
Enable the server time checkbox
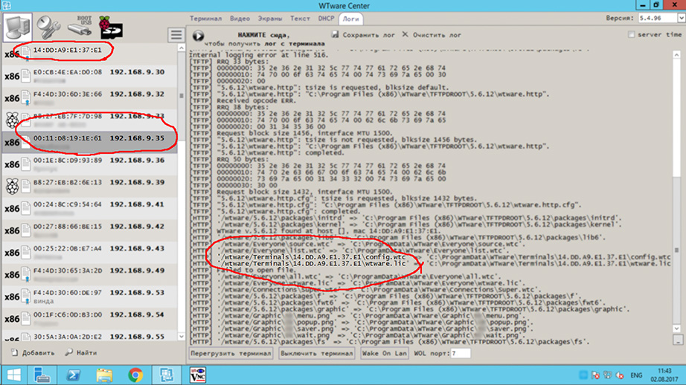tap(632, 35)
